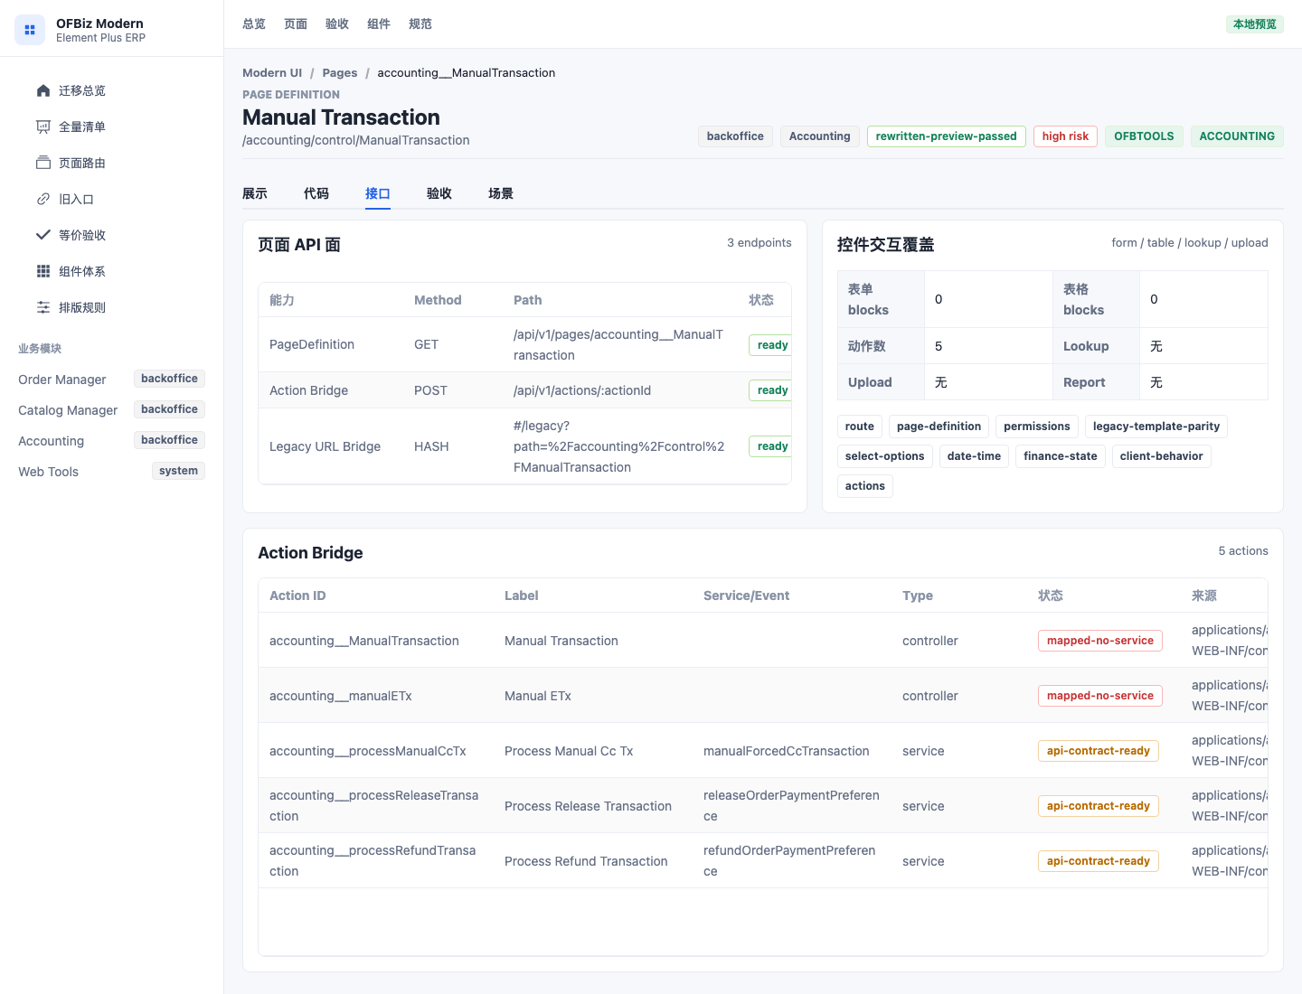Click the client-behavior tag
The width and height of the screenshot is (1302, 994).
(1162, 456)
